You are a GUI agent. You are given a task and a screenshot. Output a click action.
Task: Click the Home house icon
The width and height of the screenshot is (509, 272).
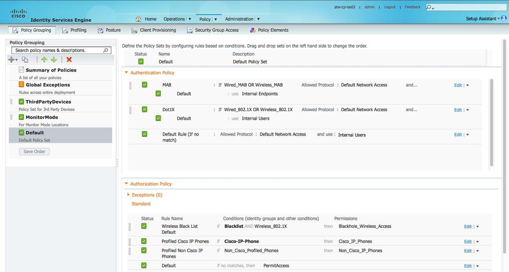coord(138,19)
